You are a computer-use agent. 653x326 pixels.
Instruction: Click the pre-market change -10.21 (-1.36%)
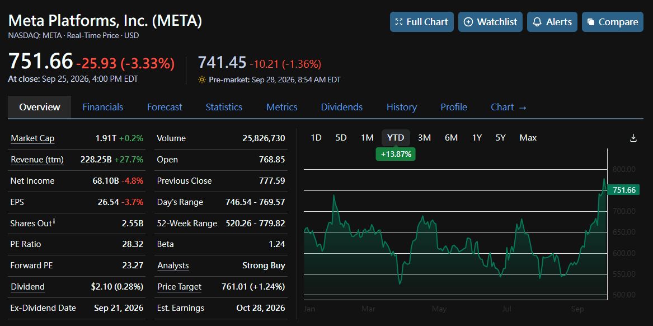click(x=285, y=64)
